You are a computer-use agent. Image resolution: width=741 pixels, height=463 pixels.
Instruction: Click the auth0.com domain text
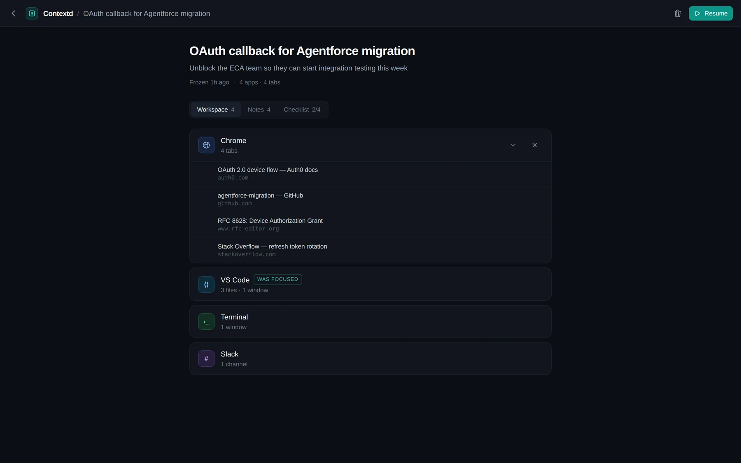233,178
